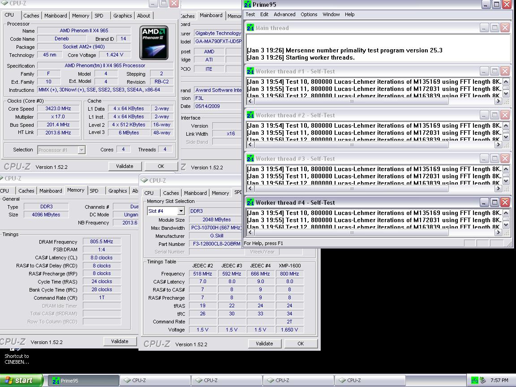Screen dimensions: 516x387
Task: Close Worker thread #3 window
Action: (x=505, y=158)
